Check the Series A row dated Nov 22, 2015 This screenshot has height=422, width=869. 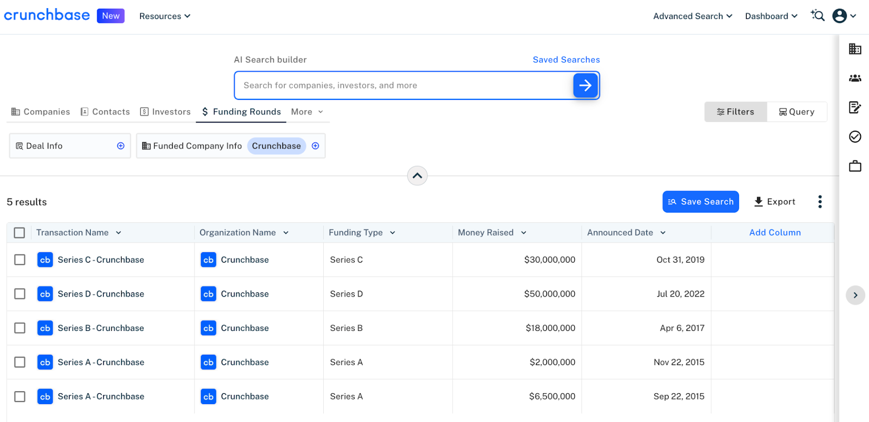point(20,362)
